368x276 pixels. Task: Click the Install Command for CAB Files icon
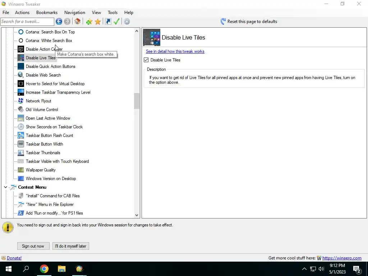21,196
